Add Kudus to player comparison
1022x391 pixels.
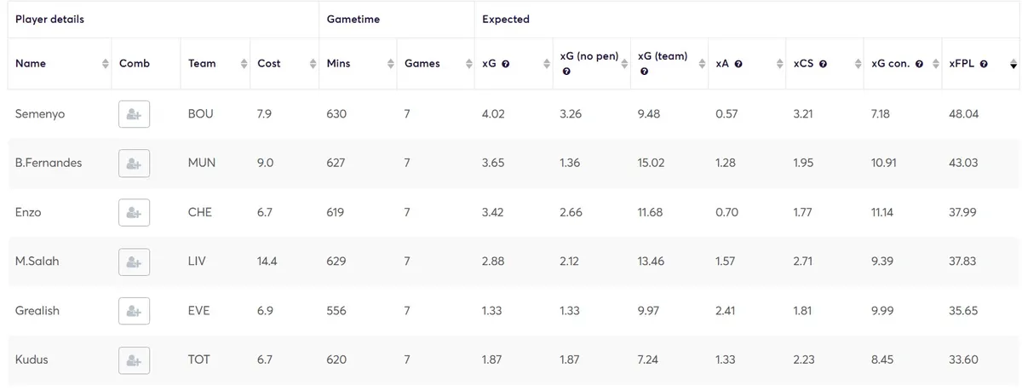pos(134,360)
